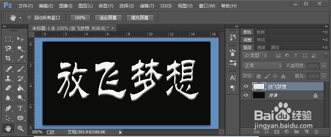The width and height of the screenshot is (331, 137).
Task: Open the 图层(L) menu
Action: pos(85,6)
